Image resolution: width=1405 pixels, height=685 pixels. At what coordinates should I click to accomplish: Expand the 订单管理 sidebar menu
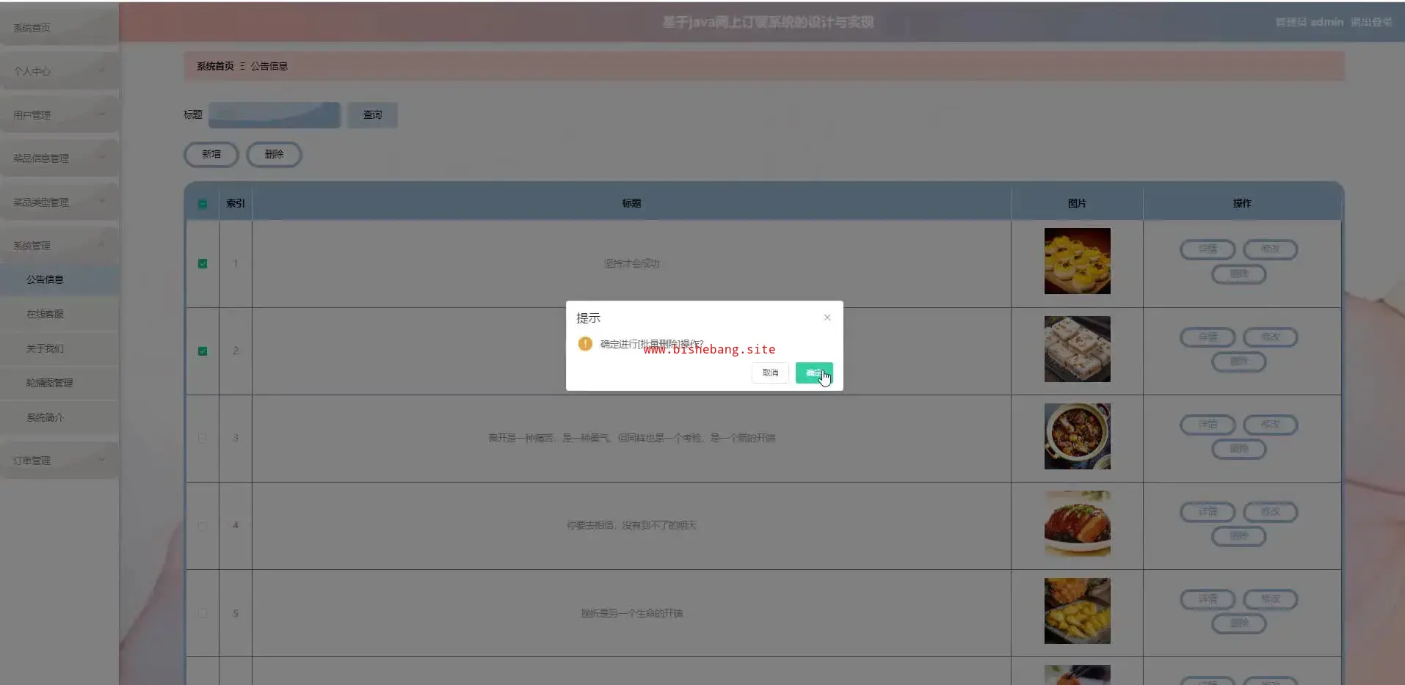pyautogui.click(x=59, y=461)
